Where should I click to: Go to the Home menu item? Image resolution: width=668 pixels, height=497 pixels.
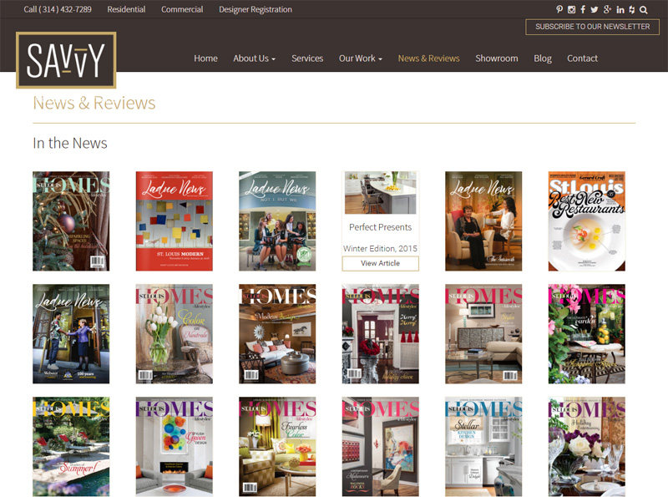pos(205,58)
